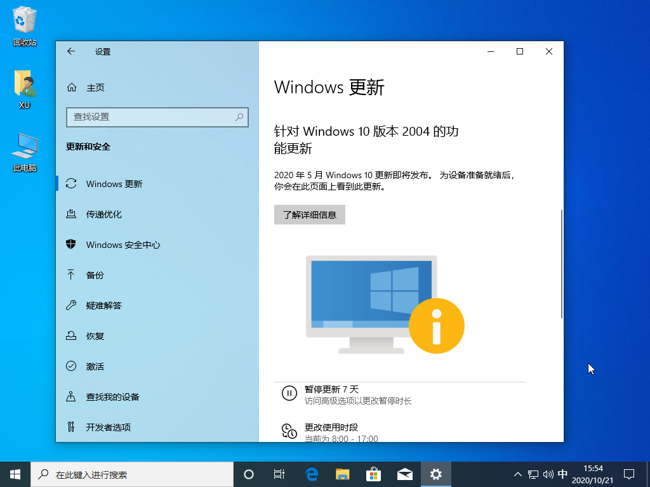Open Microsoft Edge from the taskbar

pyautogui.click(x=312, y=474)
